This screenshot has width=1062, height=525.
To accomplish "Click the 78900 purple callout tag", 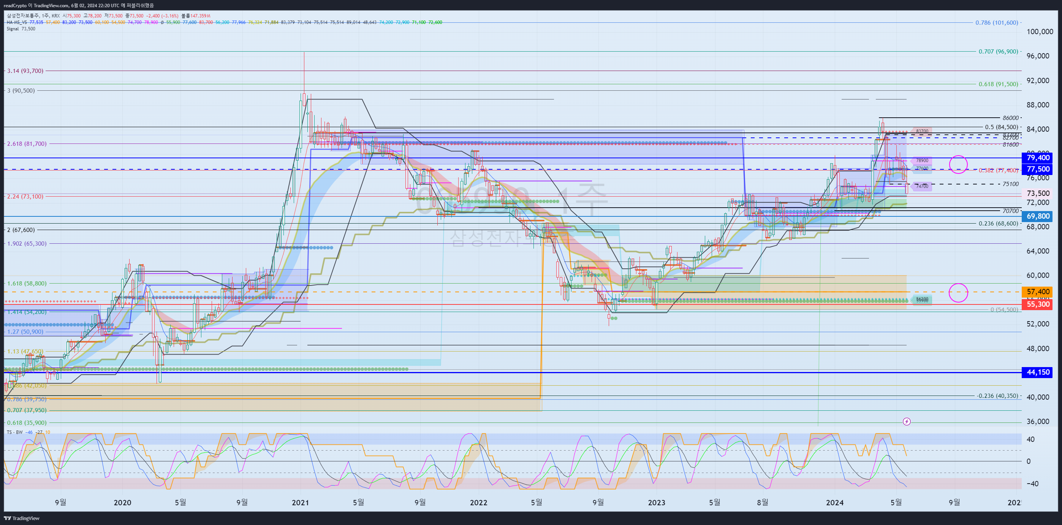I will coord(922,161).
